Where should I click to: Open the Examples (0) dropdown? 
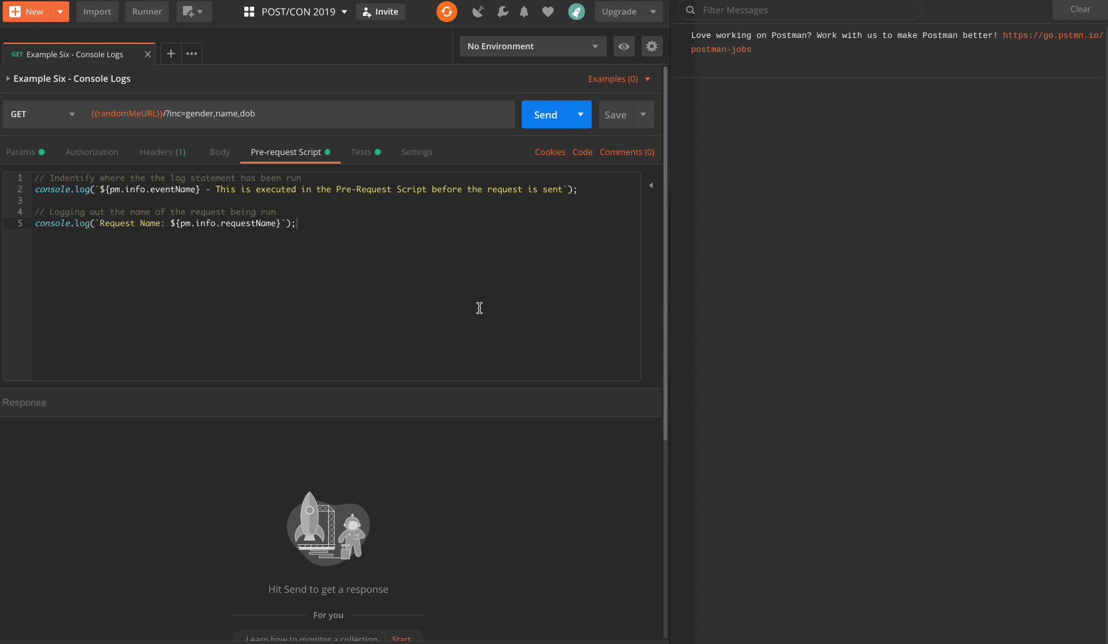point(619,79)
